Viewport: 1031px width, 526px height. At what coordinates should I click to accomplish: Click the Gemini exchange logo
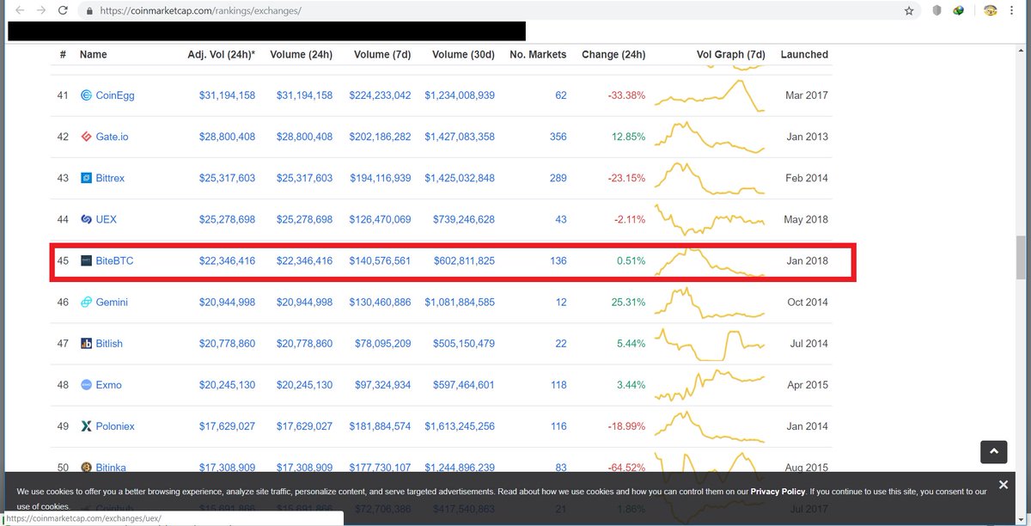pos(86,302)
